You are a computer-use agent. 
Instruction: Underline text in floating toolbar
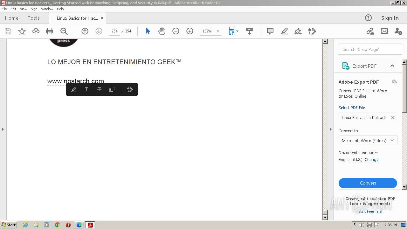86,90
